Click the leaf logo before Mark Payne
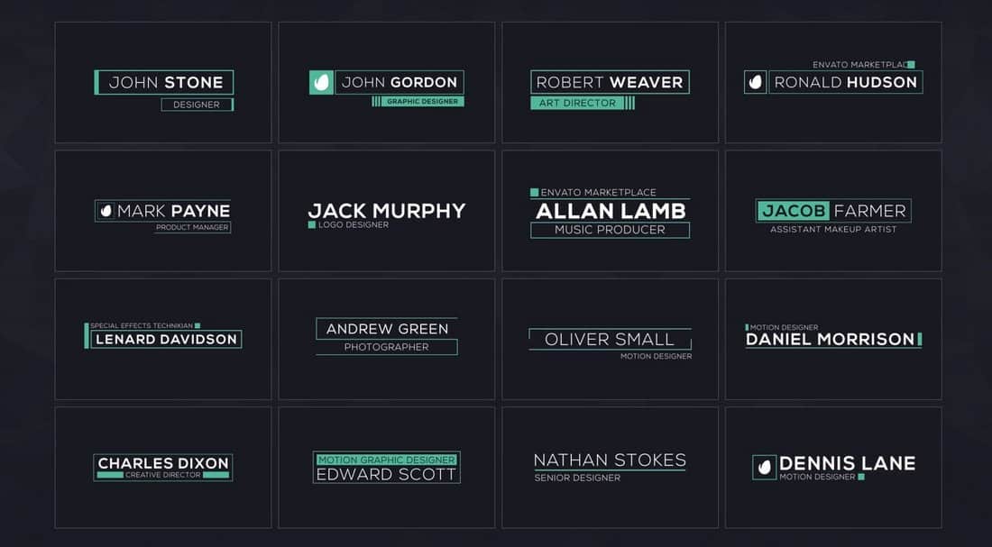This screenshot has width=992, height=547. pyautogui.click(x=106, y=211)
